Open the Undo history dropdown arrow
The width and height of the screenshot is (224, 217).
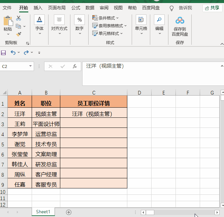tap(19, 52)
